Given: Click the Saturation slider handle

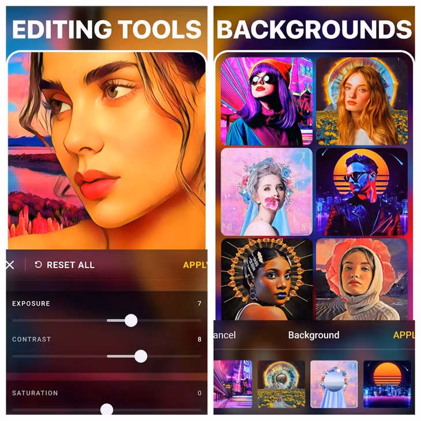Looking at the screenshot, I should pyautogui.click(x=107, y=409).
